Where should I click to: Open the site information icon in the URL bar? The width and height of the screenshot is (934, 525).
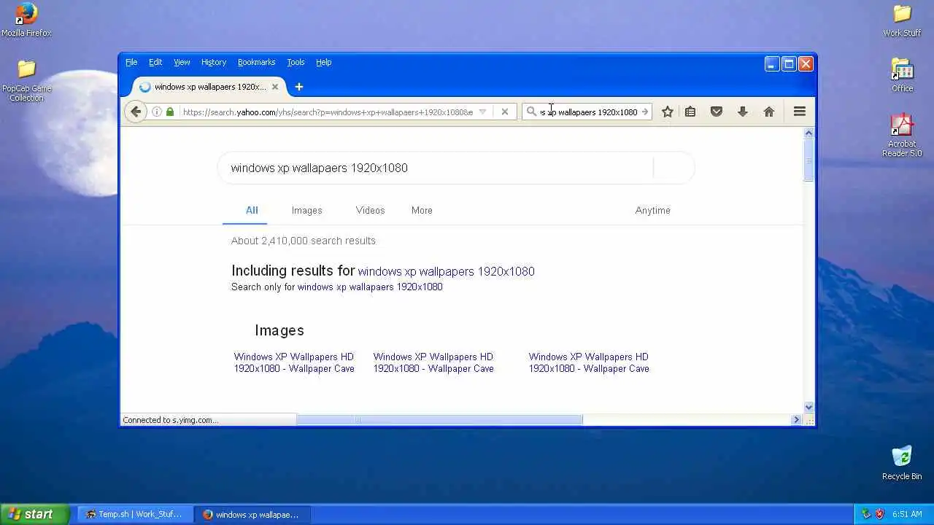pyautogui.click(x=156, y=112)
